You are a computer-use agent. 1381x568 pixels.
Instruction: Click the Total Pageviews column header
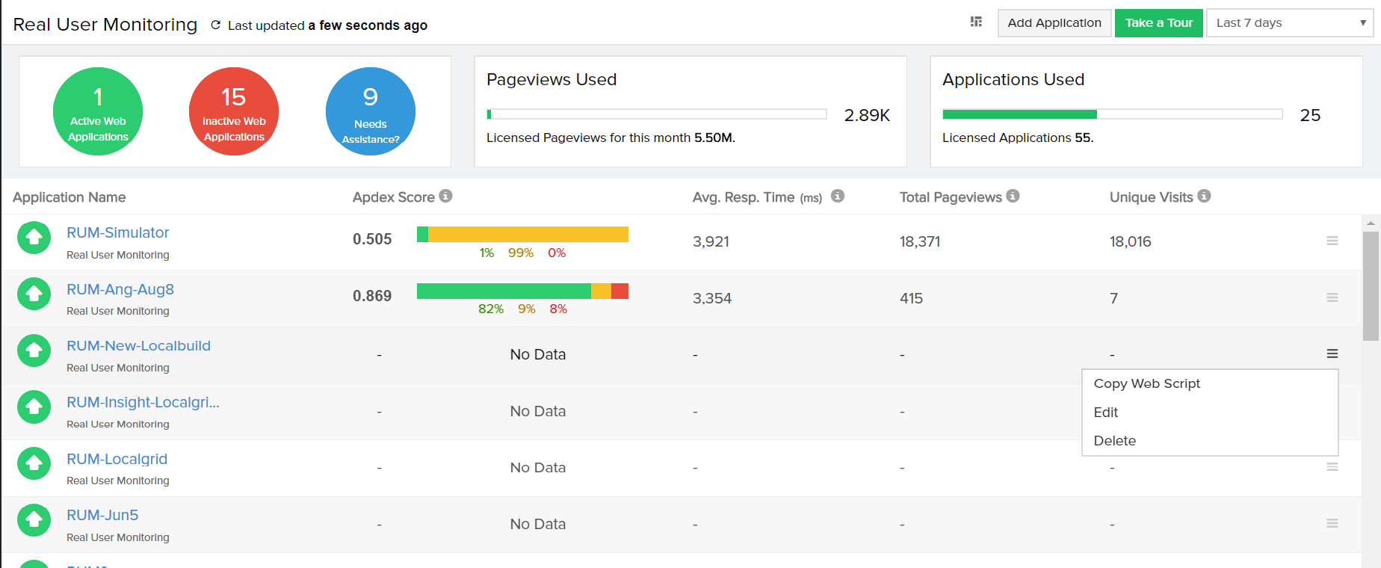951,197
